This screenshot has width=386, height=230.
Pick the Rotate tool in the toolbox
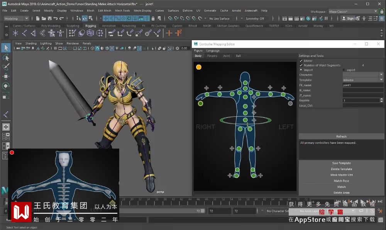point(6,85)
